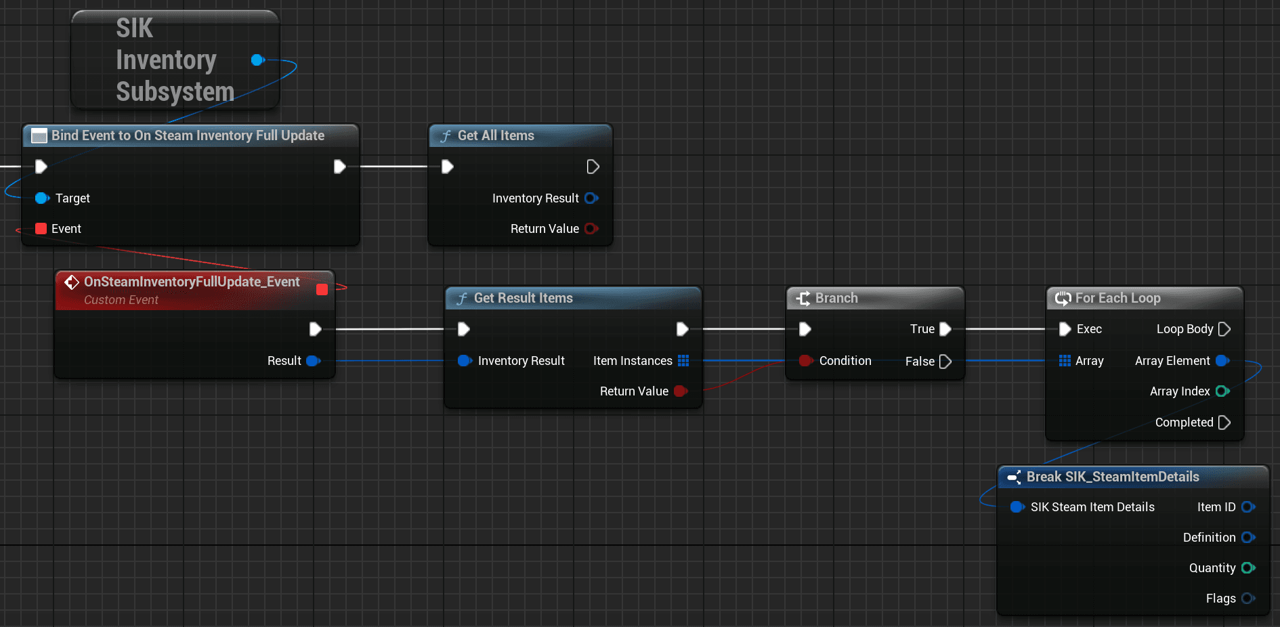Click the Array input pin on For Each Loop
The width and height of the screenshot is (1280, 627).
point(1065,361)
